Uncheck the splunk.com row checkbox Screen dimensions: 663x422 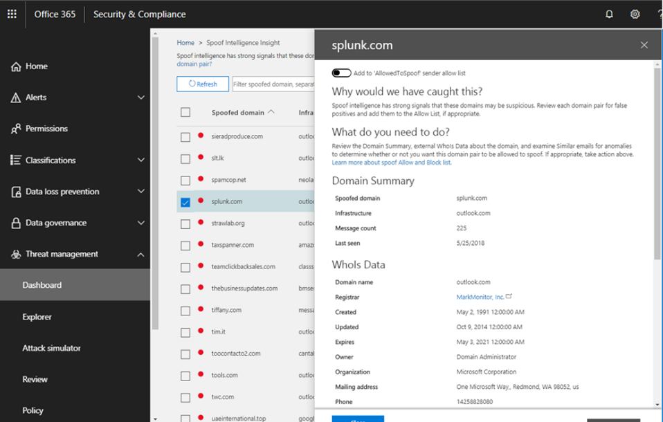(x=185, y=202)
